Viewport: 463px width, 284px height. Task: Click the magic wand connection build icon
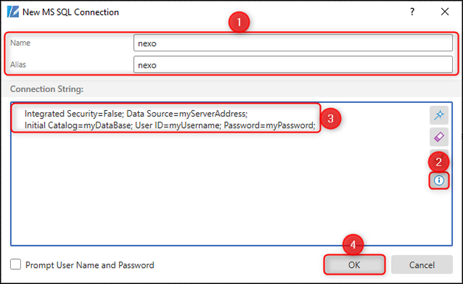[439, 116]
